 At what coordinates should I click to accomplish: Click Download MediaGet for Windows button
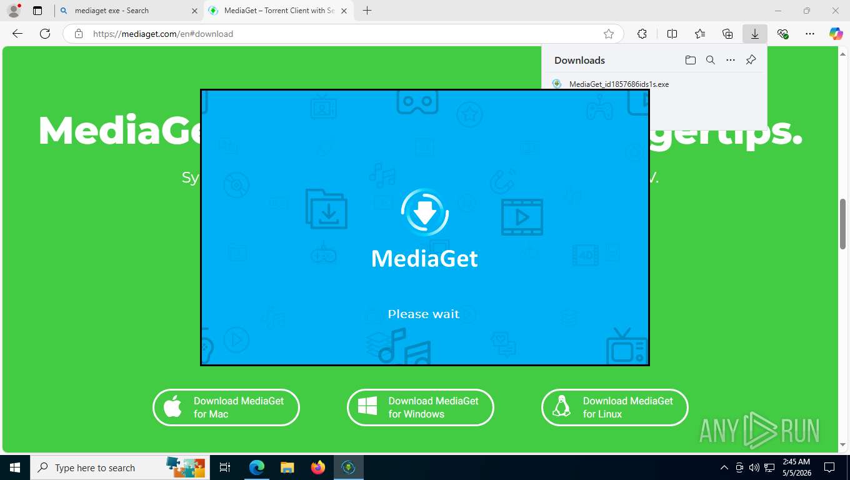(x=421, y=407)
